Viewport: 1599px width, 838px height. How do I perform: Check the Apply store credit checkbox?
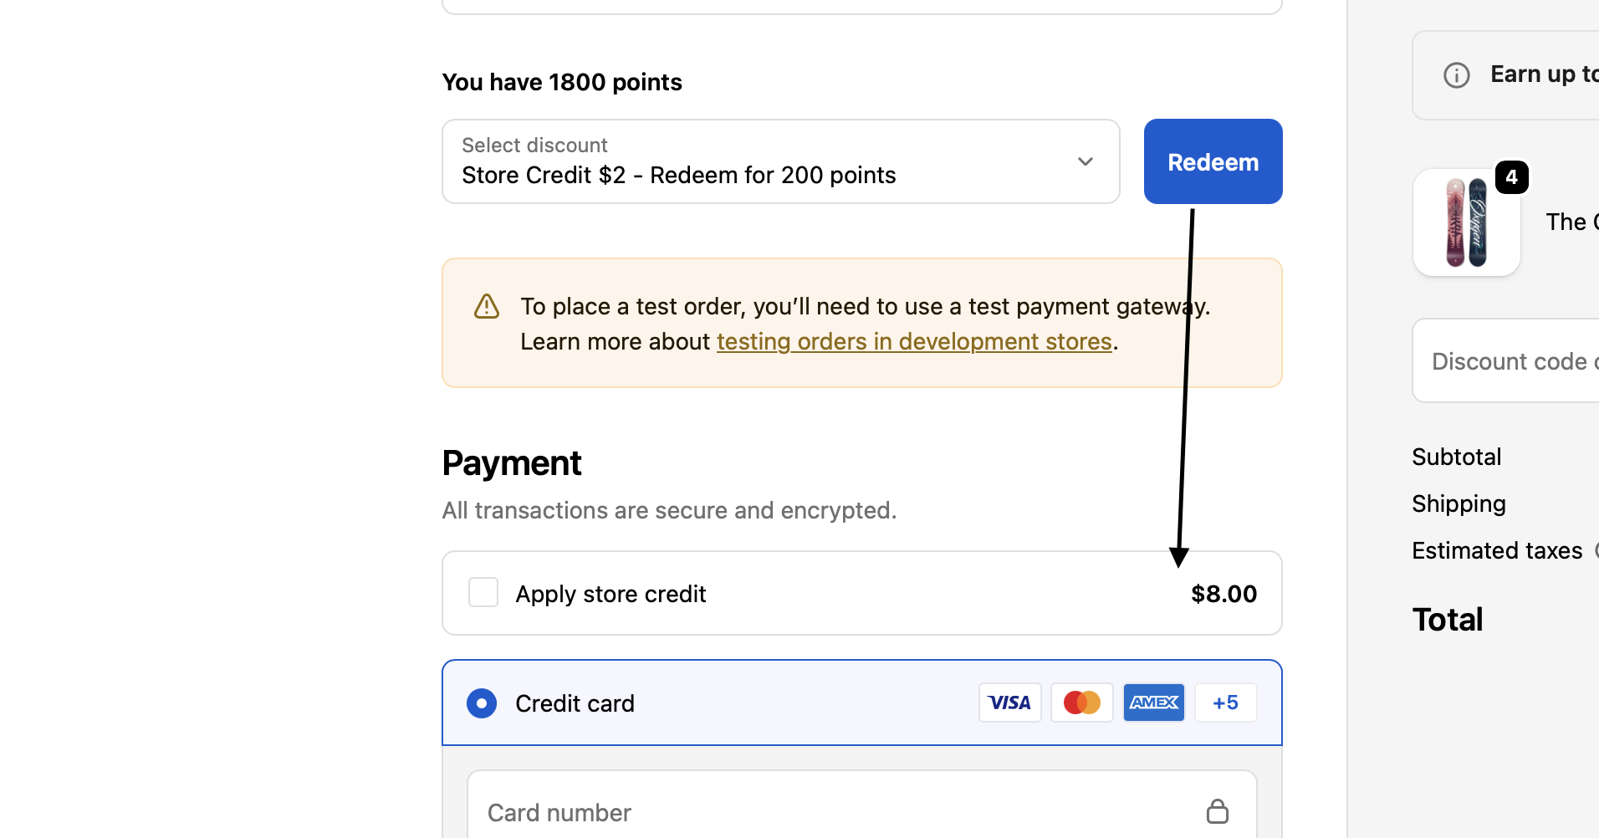pyautogui.click(x=483, y=592)
